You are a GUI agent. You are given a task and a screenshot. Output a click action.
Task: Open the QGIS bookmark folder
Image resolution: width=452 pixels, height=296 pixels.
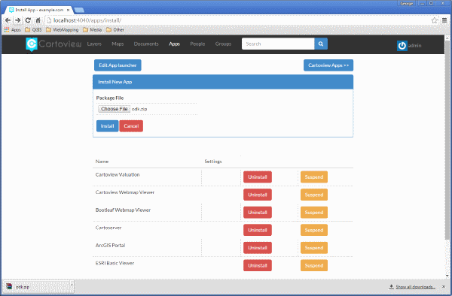(x=33, y=29)
